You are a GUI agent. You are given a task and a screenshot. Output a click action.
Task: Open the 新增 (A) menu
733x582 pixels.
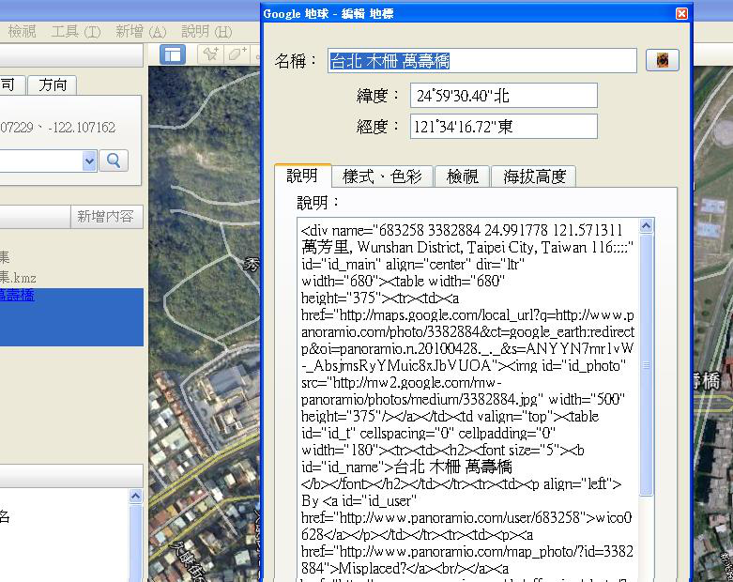(x=141, y=32)
